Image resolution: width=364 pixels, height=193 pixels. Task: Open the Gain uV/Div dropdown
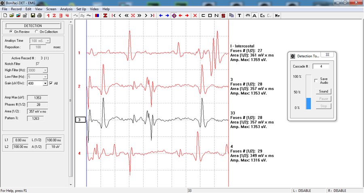45,83
